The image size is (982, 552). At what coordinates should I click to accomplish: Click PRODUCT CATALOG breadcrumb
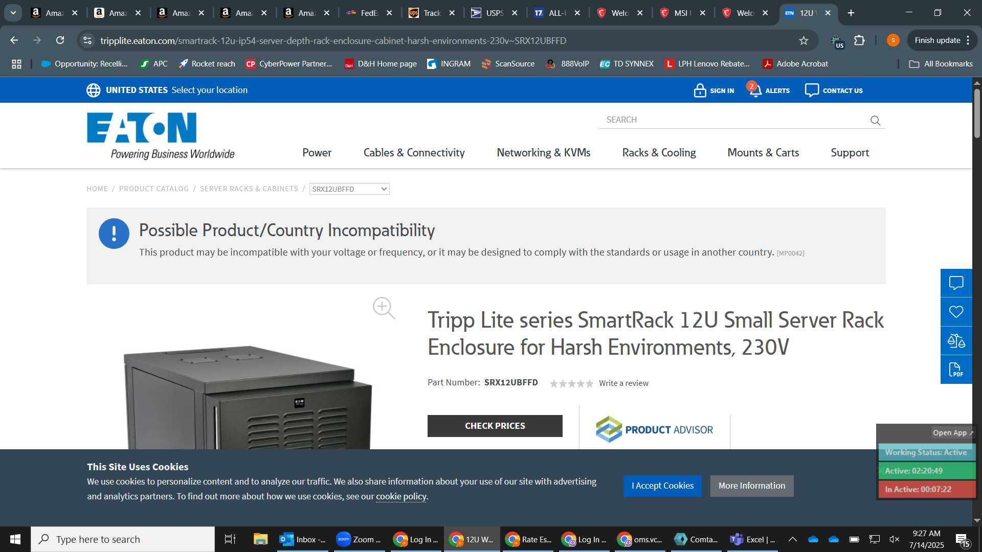[x=154, y=189]
